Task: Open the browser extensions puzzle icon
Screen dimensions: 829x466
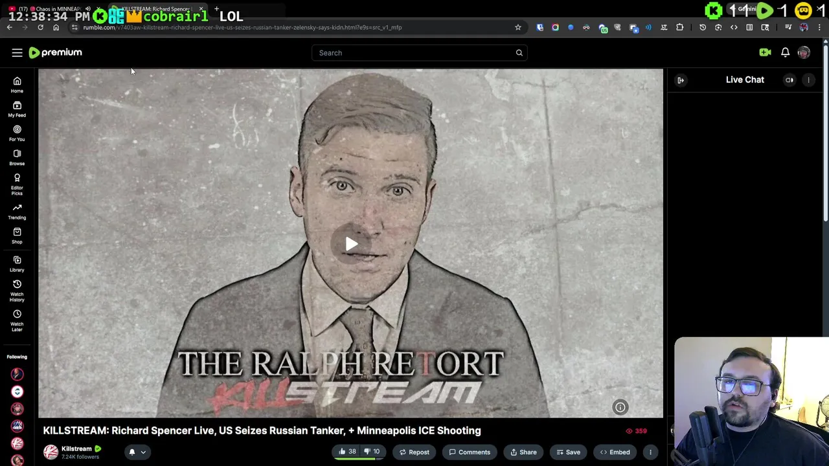Action: (x=679, y=27)
